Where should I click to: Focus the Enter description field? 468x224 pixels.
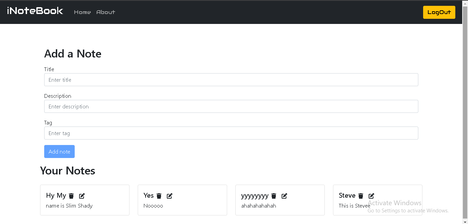231,106
